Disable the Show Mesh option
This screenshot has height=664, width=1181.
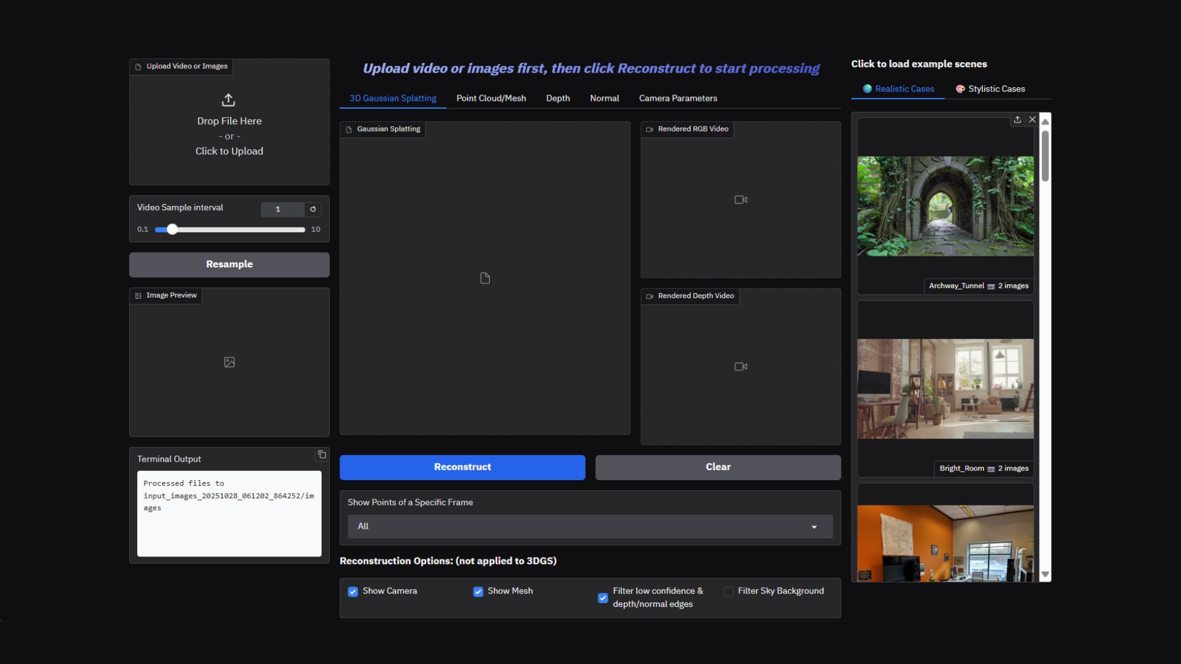478,591
